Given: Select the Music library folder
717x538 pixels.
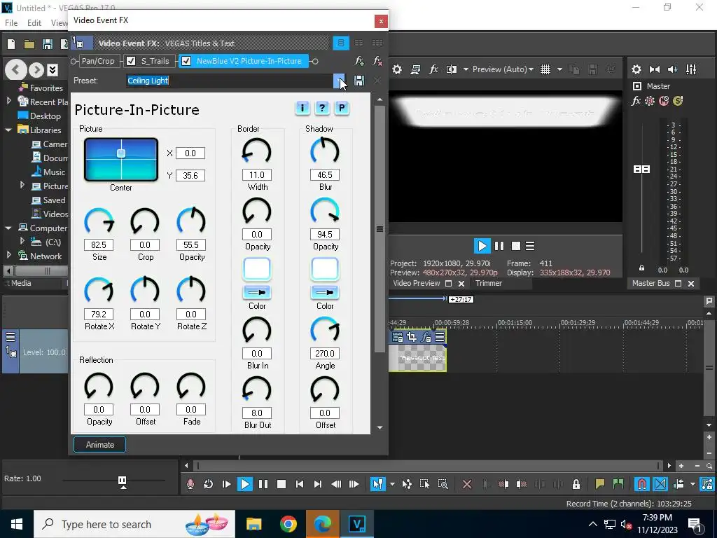Looking at the screenshot, I should (54, 172).
